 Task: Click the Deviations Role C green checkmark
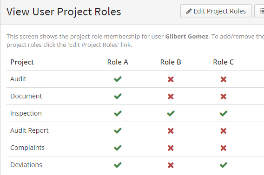(224, 165)
